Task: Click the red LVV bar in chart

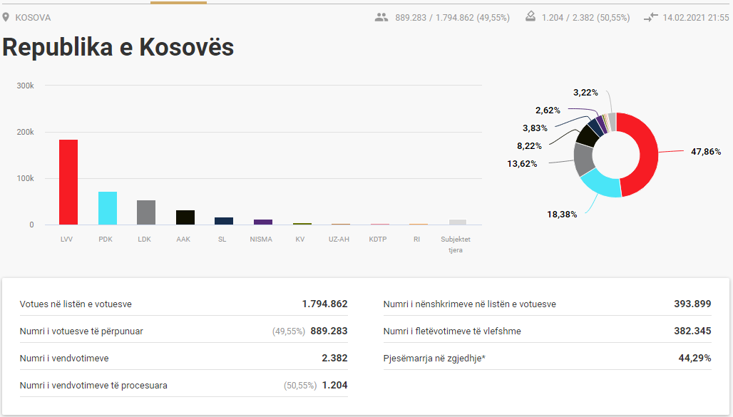Action: click(x=68, y=182)
